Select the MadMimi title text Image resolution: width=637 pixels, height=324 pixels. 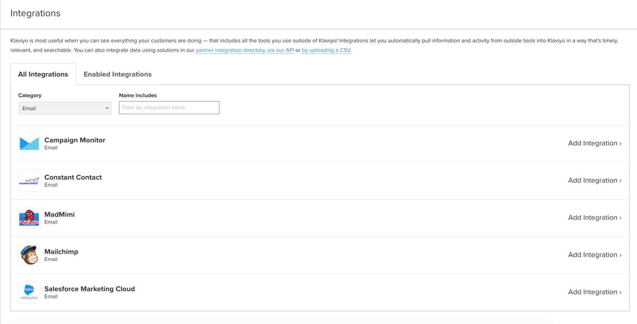(x=59, y=215)
